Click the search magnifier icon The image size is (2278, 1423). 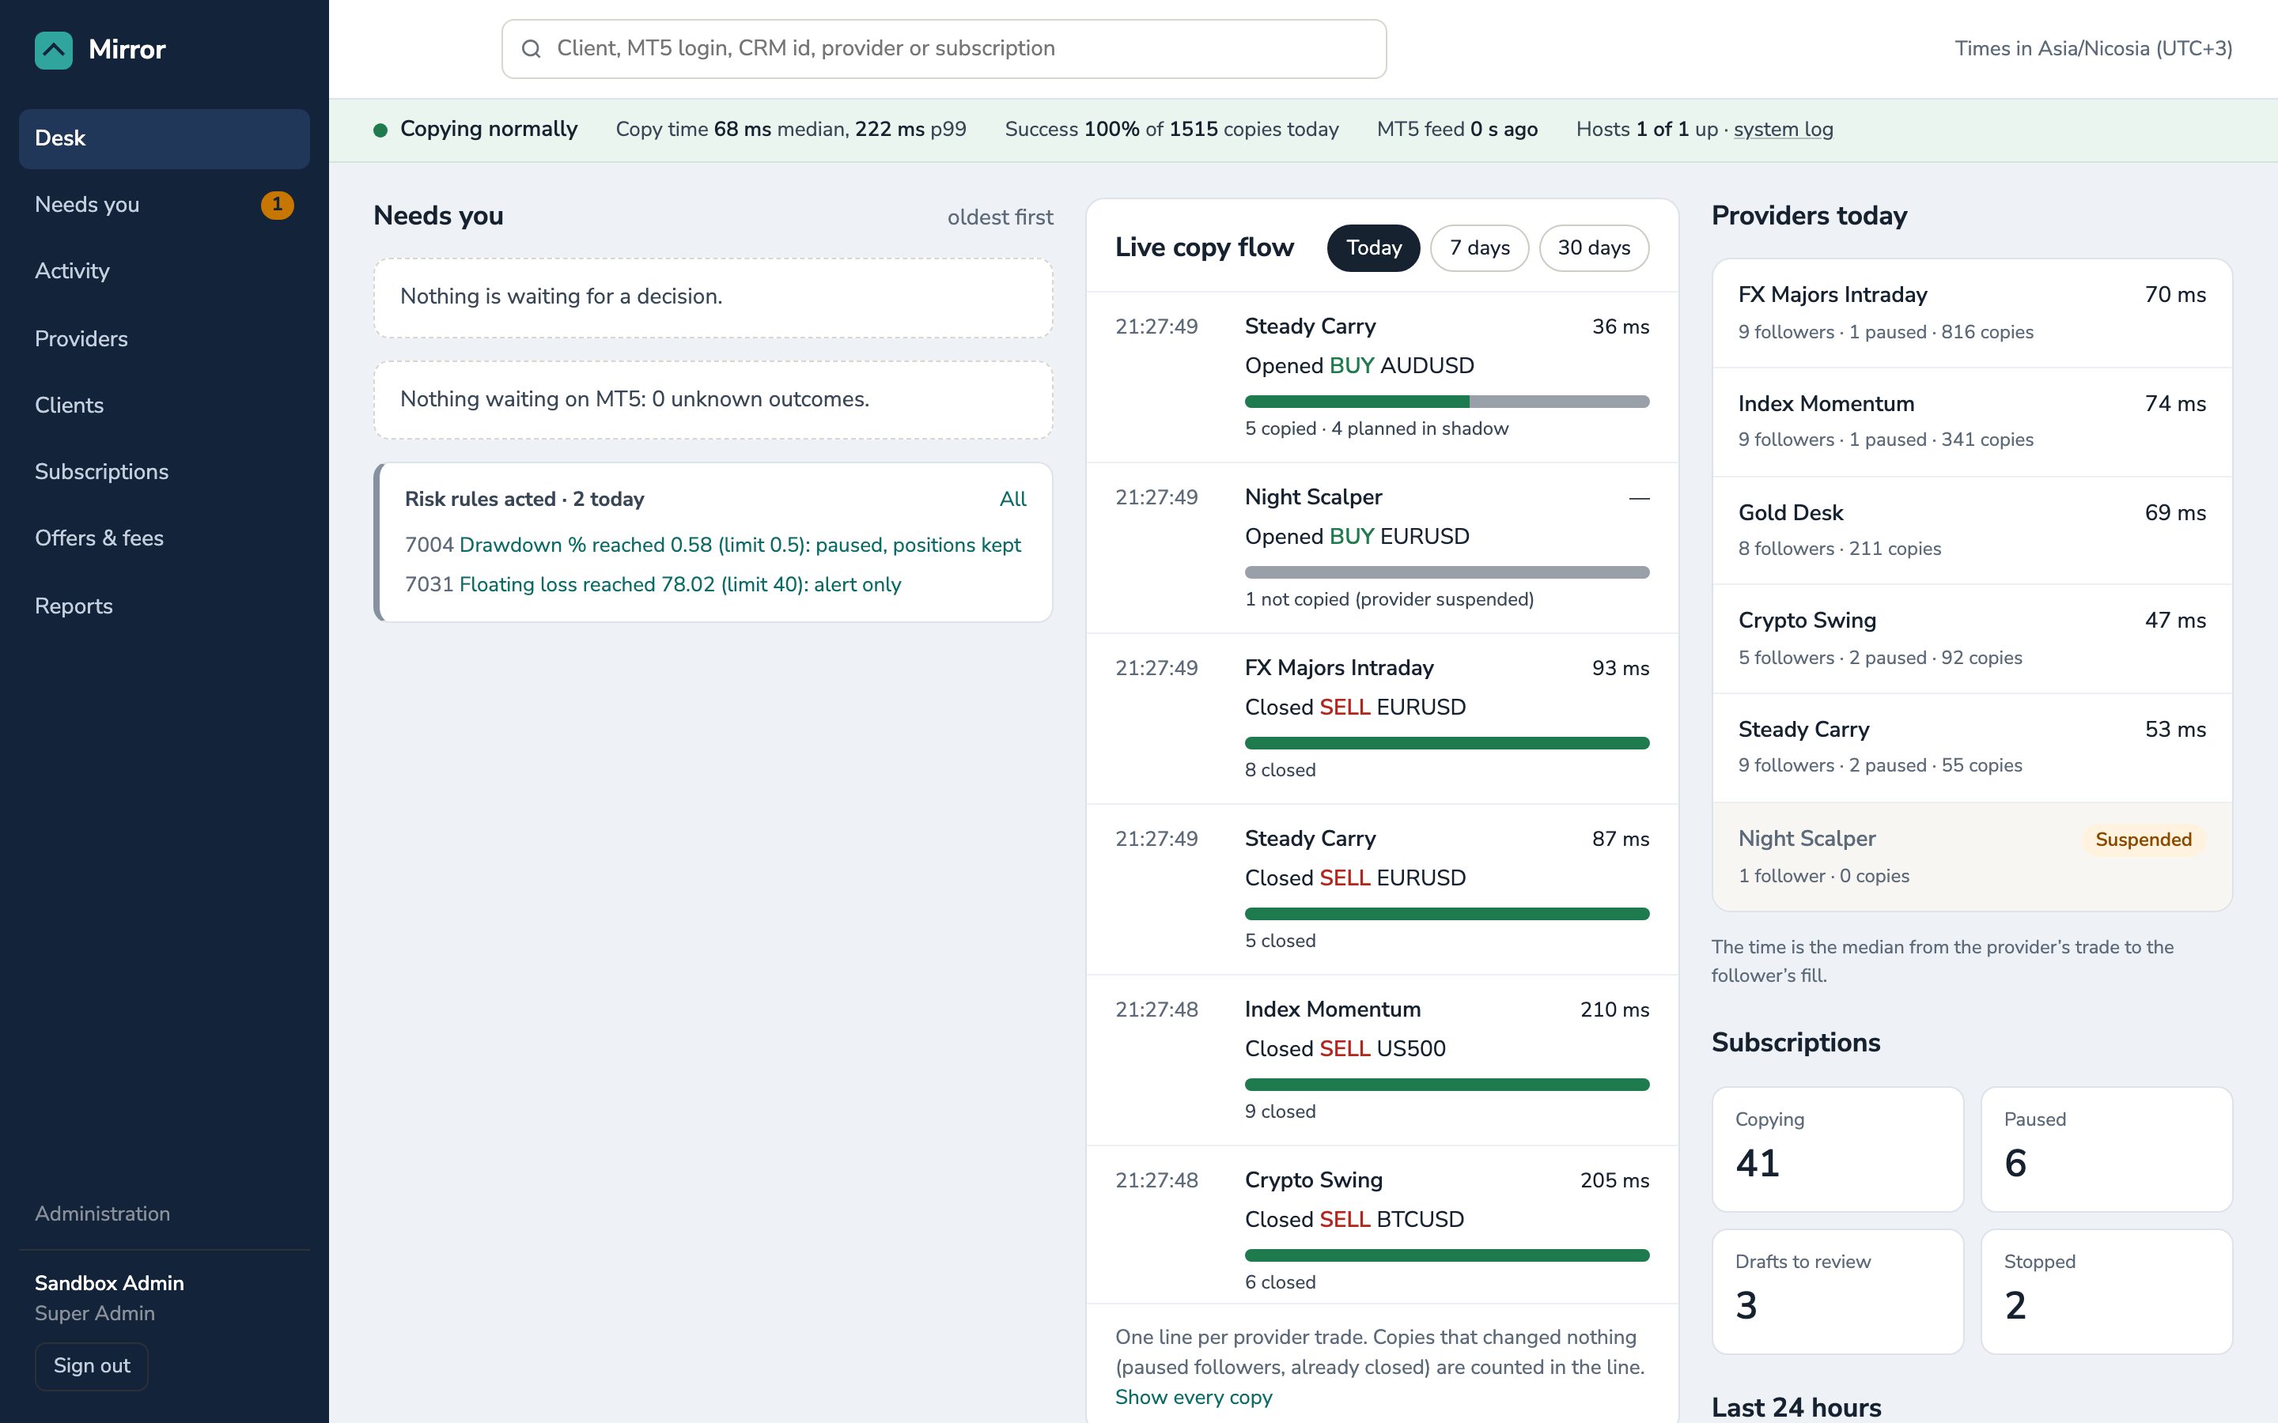coord(531,49)
